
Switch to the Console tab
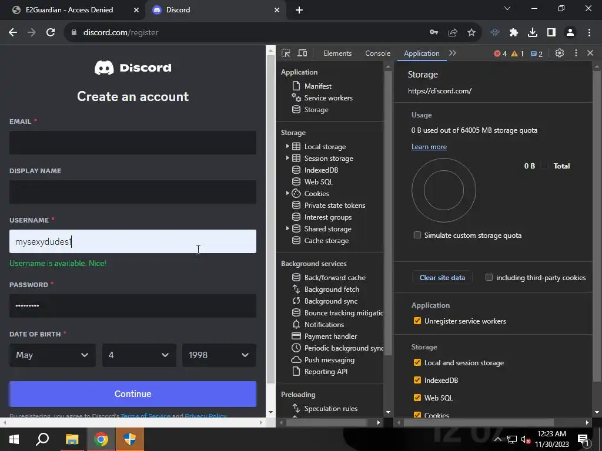coord(378,53)
